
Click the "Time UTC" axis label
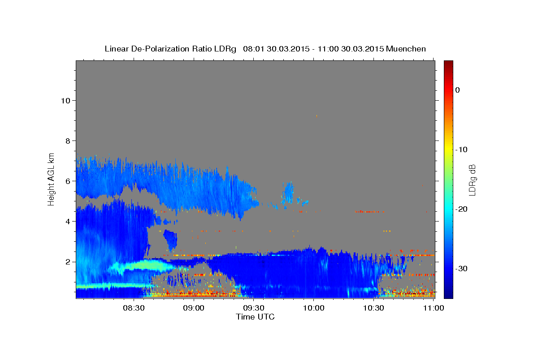point(255,317)
